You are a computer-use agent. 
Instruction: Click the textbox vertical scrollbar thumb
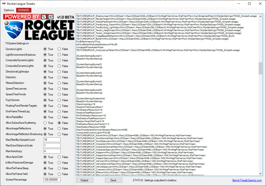click(260, 68)
